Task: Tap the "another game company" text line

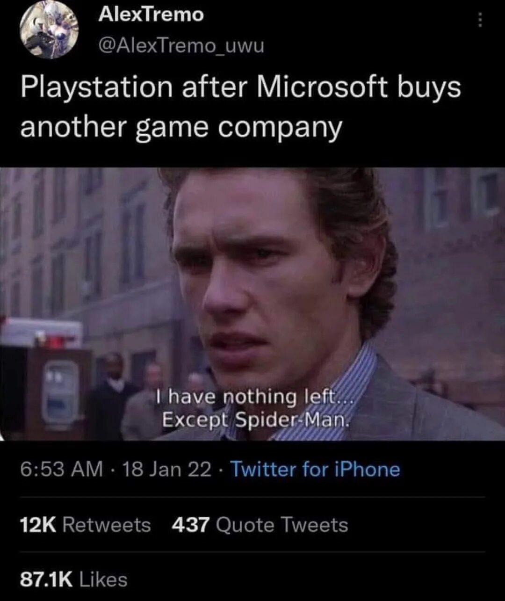Action: [181, 127]
